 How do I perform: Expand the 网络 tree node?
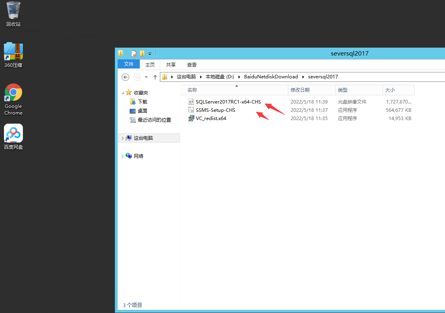coord(123,156)
